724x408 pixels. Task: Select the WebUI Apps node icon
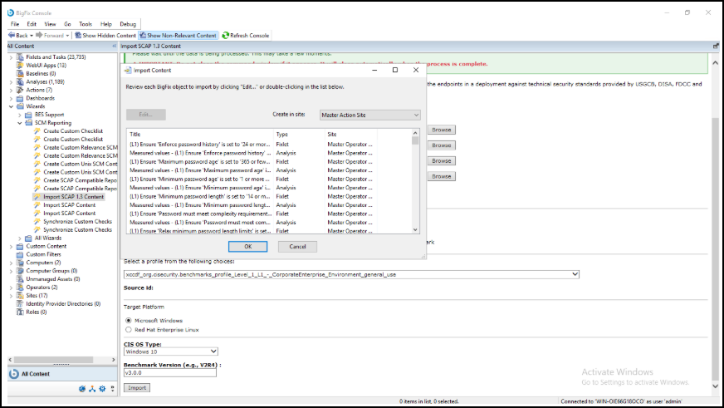20,65
